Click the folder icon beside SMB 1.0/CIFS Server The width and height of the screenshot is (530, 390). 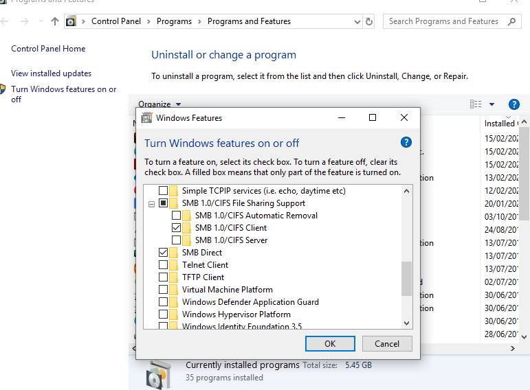point(186,240)
